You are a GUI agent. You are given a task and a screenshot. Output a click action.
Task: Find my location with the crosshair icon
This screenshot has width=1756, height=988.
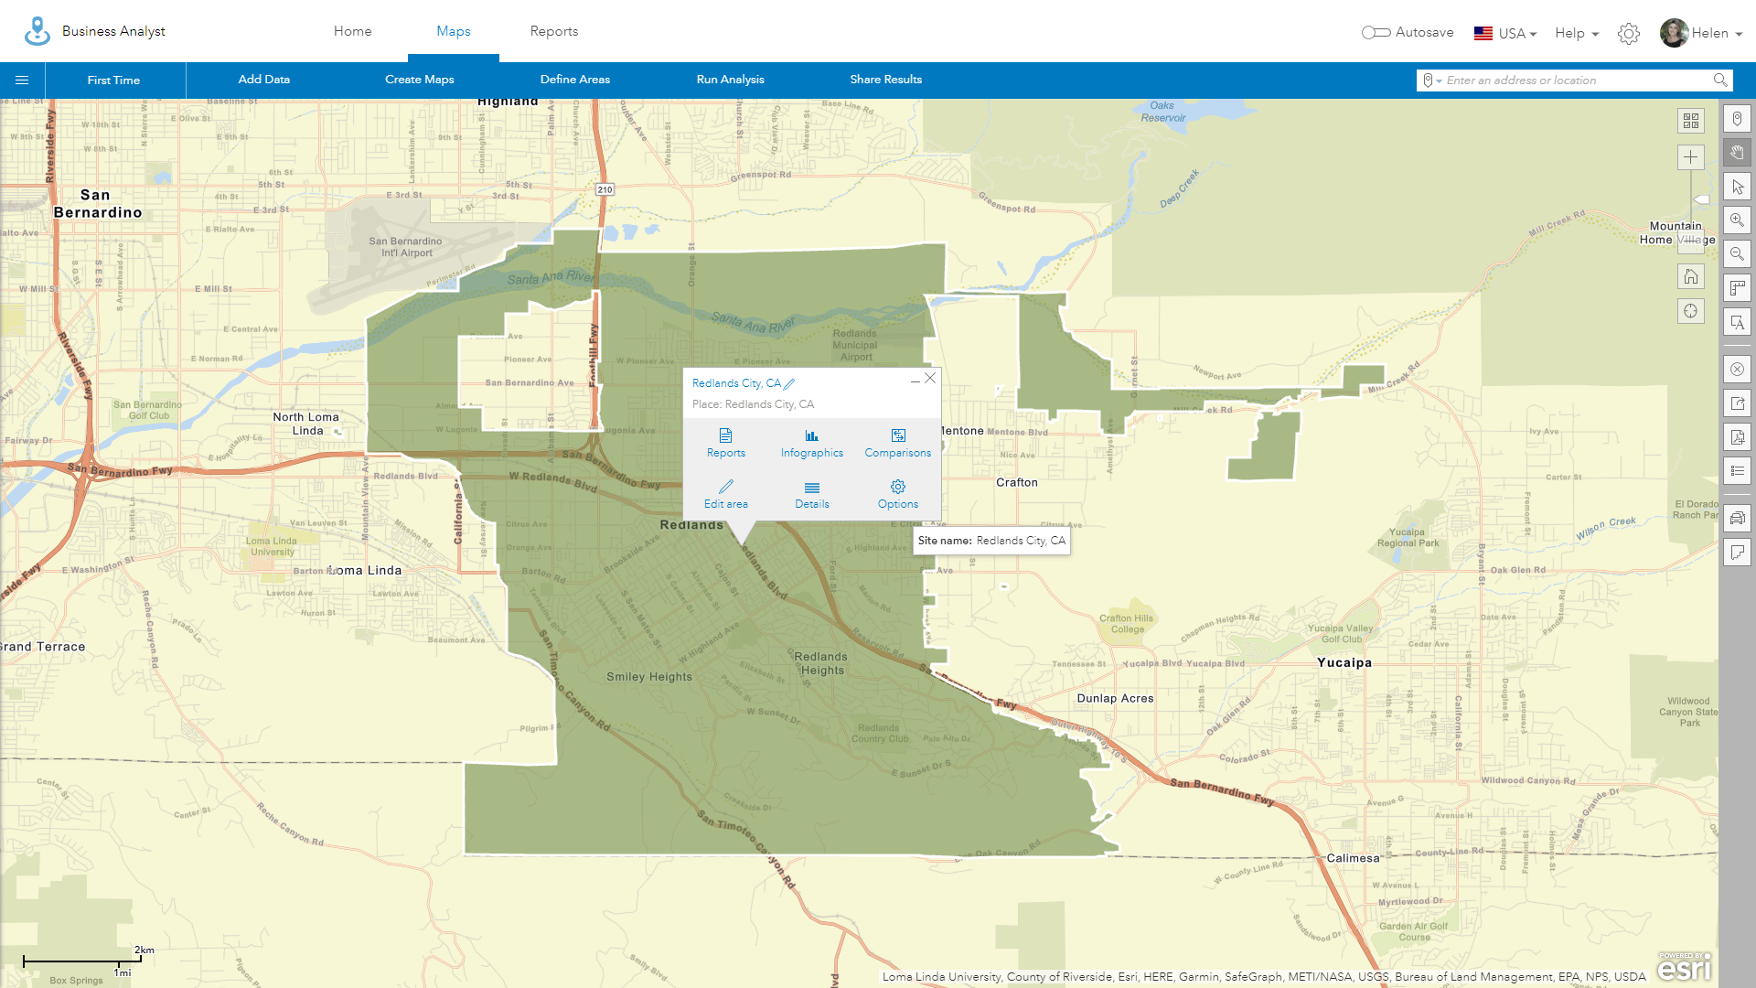click(1690, 311)
